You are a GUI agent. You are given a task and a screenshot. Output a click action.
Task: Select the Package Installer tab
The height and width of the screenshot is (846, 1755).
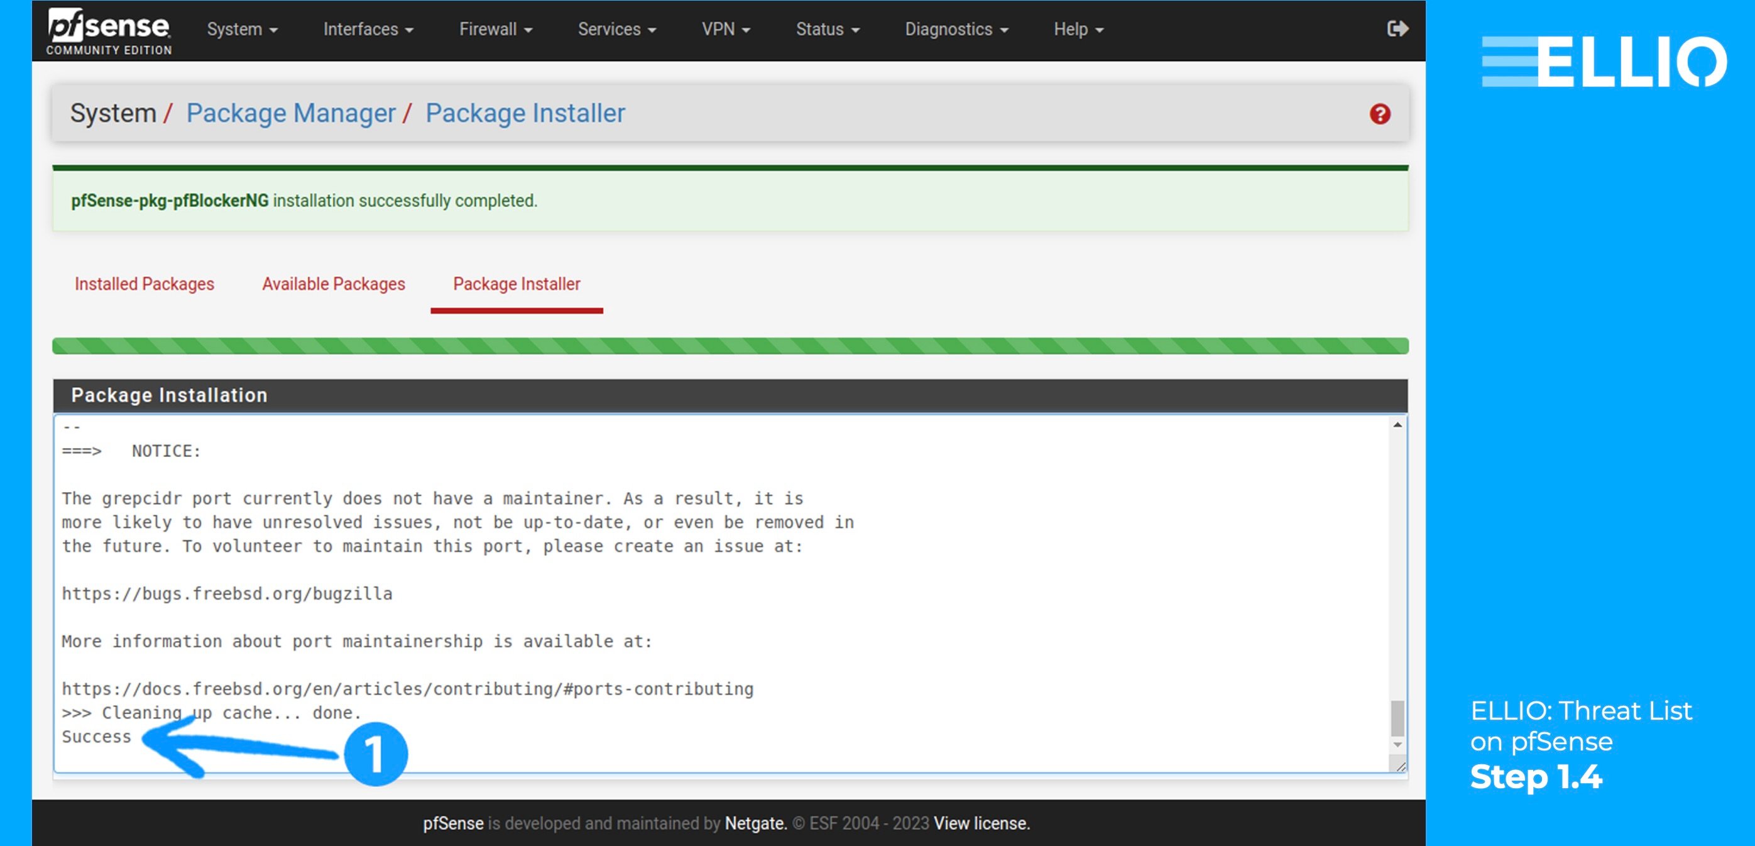(x=516, y=284)
